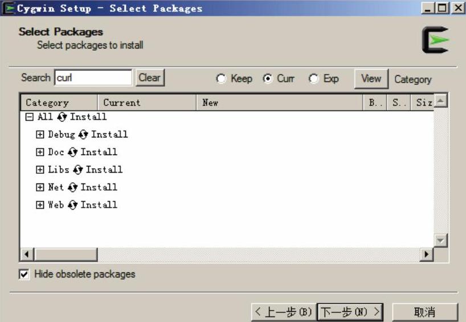Image resolution: width=466 pixels, height=322 pixels.
Task: Collapse the All category tree node
Action: pyautogui.click(x=29, y=117)
